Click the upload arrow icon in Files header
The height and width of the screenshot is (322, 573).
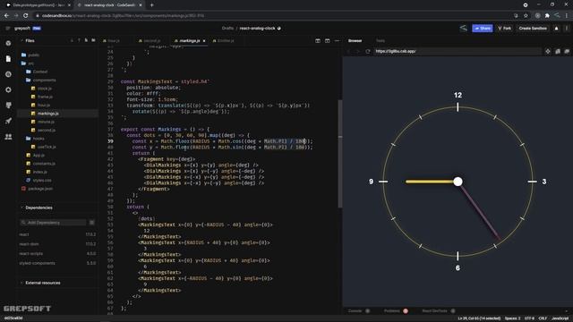click(x=79, y=40)
